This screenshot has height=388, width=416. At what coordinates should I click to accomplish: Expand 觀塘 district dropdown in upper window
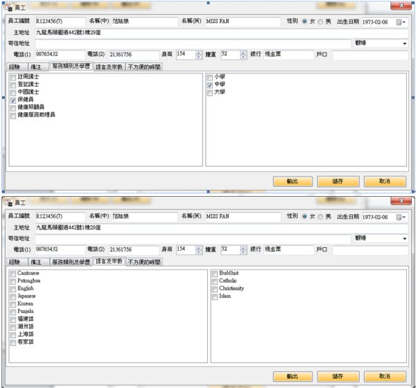405,44
